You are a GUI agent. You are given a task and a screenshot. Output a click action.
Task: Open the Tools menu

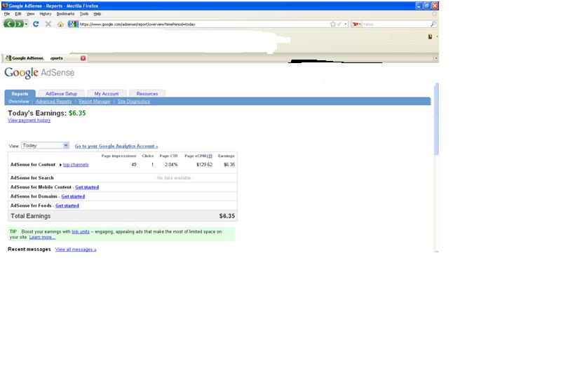(x=84, y=14)
